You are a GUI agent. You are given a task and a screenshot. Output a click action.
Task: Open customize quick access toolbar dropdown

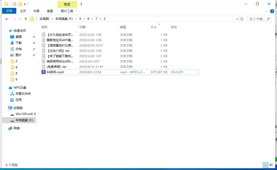[x=25, y=4]
